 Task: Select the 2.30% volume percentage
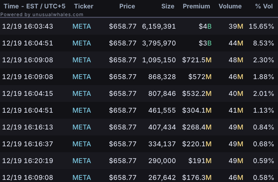[x=263, y=60]
